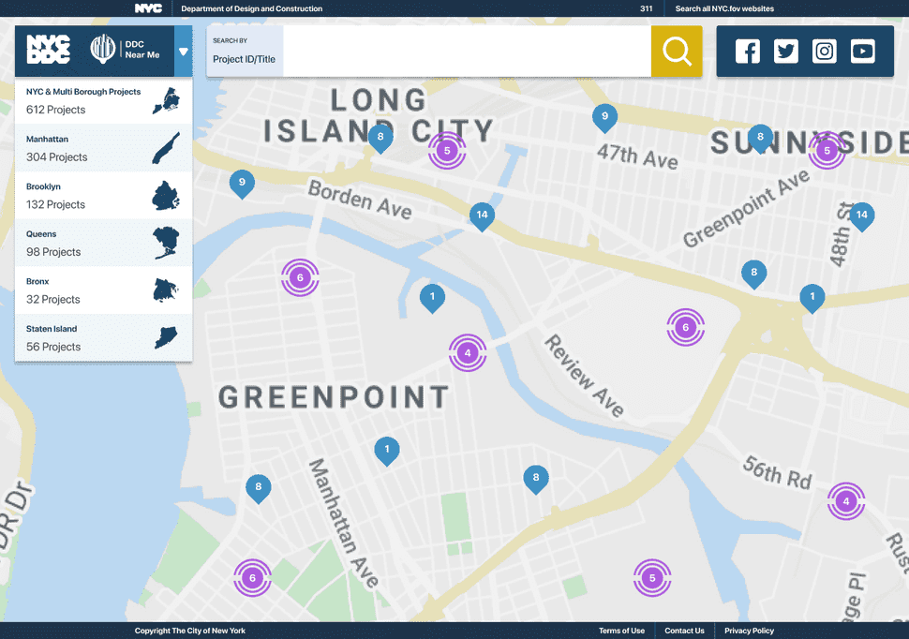
Task: Click purple cluster 5 in Long Island City
Action: click(x=447, y=151)
